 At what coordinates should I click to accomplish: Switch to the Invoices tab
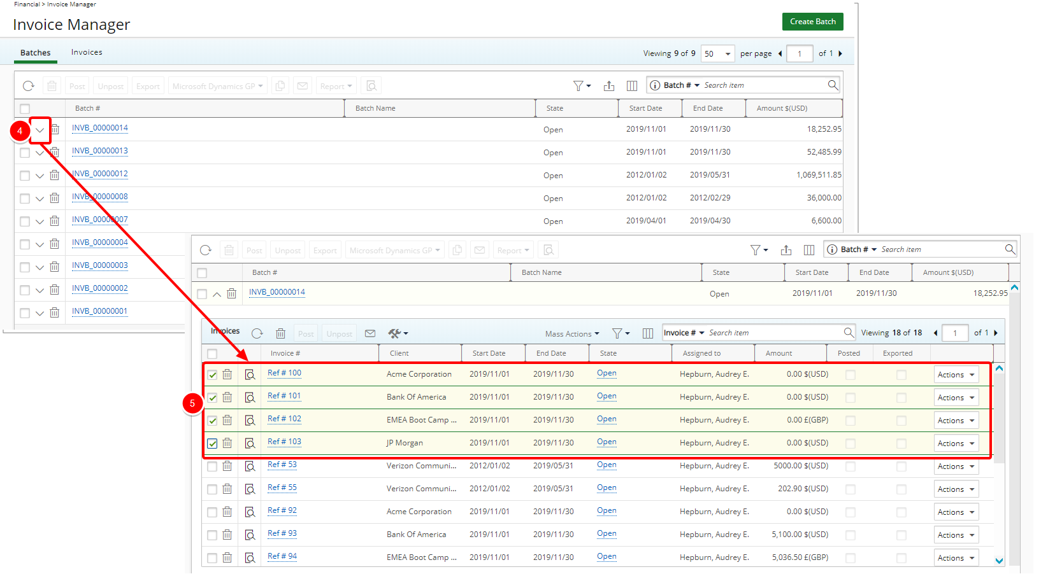(87, 53)
